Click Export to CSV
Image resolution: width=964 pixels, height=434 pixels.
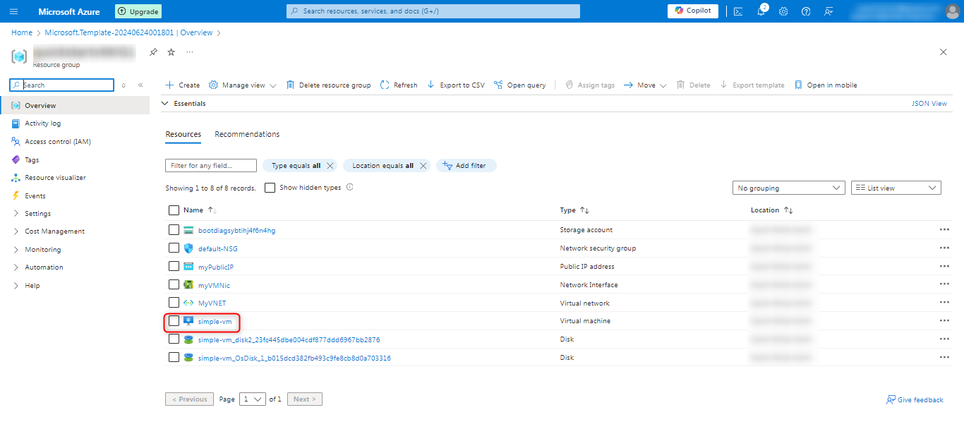tap(456, 85)
